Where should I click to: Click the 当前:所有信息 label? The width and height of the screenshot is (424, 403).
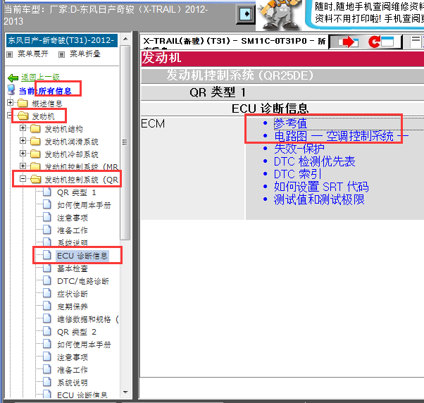45,91
